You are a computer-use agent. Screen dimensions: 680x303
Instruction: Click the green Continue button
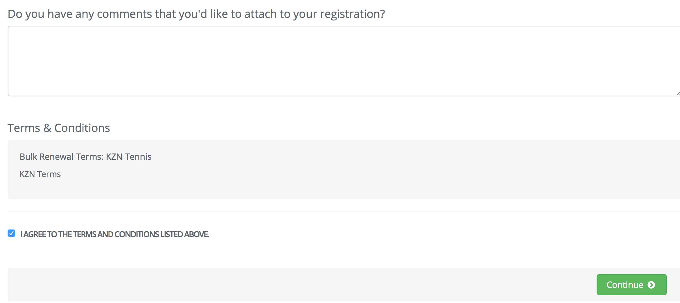click(x=632, y=285)
